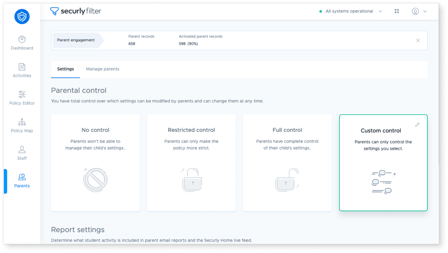Viewport: 448px width, 253px height.
Task: Click the Restricted control locked padlock icon
Action: (192, 180)
